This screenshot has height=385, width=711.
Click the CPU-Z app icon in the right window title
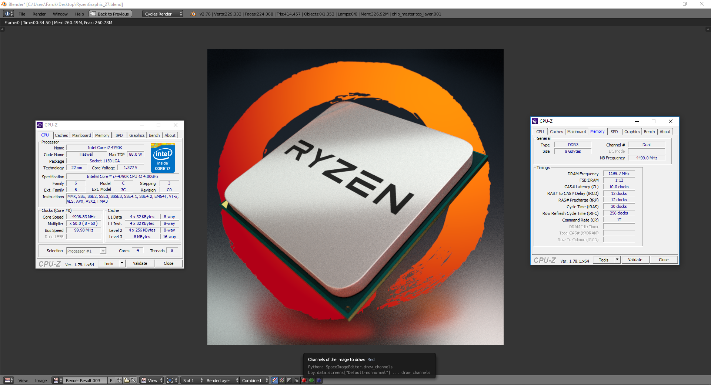pyautogui.click(x=535, y=121)
